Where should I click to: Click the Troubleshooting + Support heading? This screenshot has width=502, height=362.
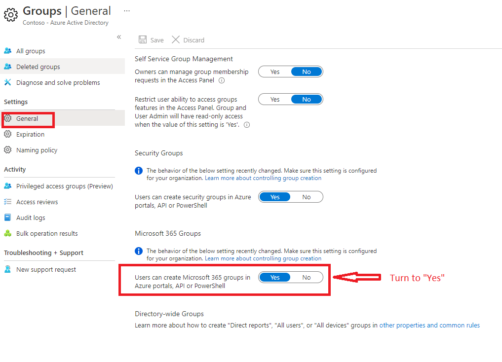pyautogui.click(x=43, y=253)
